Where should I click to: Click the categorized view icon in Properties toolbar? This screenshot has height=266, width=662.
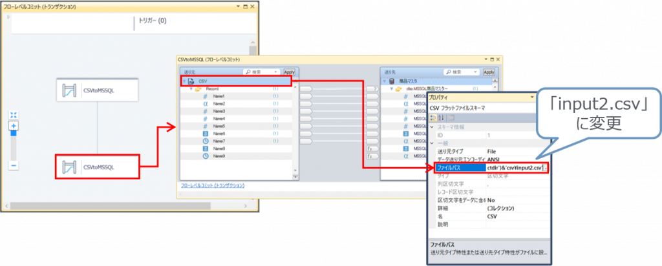[x=433, y=117]
